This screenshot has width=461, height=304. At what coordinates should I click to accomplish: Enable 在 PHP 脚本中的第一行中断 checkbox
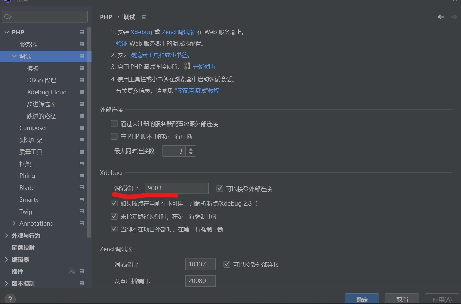pyautogui.click(x=114, y=136)
